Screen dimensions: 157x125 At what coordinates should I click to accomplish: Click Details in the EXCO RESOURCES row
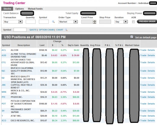tap(151, 120)
